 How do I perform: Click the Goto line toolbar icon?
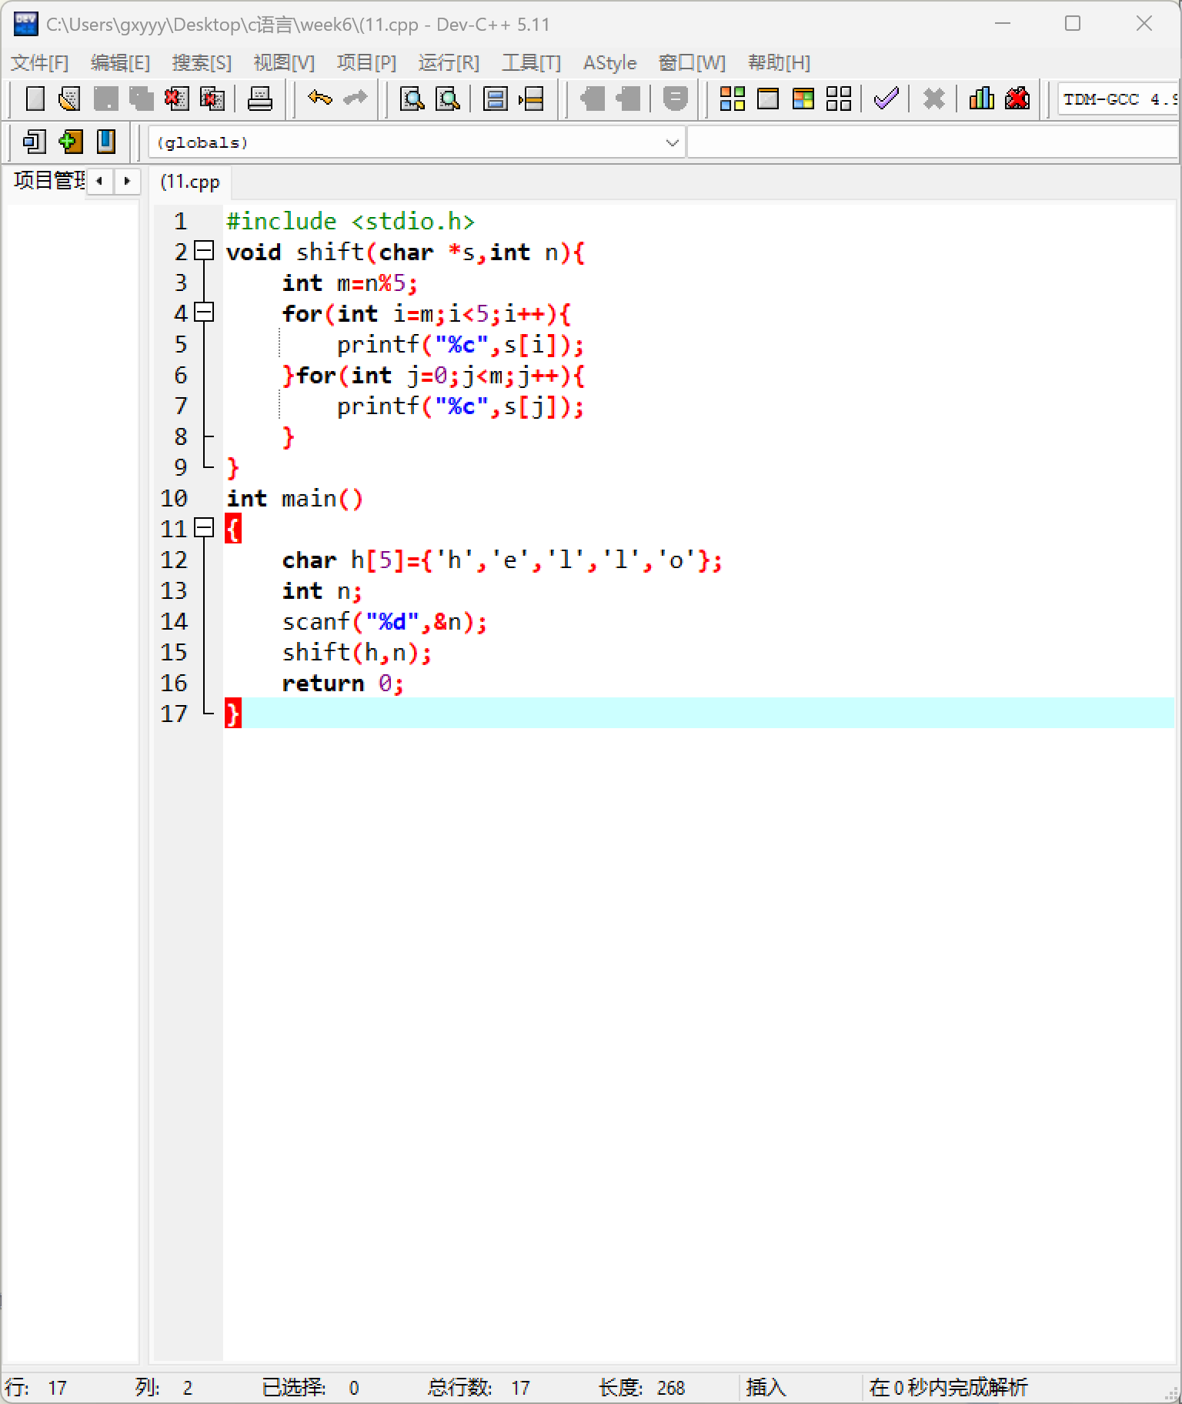click(x=531, y=99)
